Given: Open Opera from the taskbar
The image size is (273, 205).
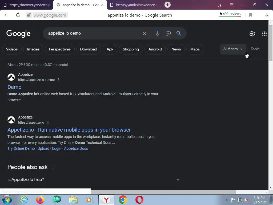Looking at the screenshot, I should 139,200.
